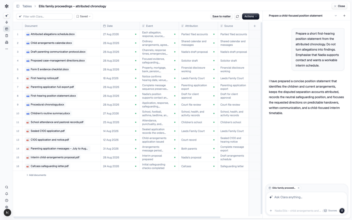Click the refresh table icon
Image resolution: width=352 pixels, height=220 pixels.
pos(237,16)
